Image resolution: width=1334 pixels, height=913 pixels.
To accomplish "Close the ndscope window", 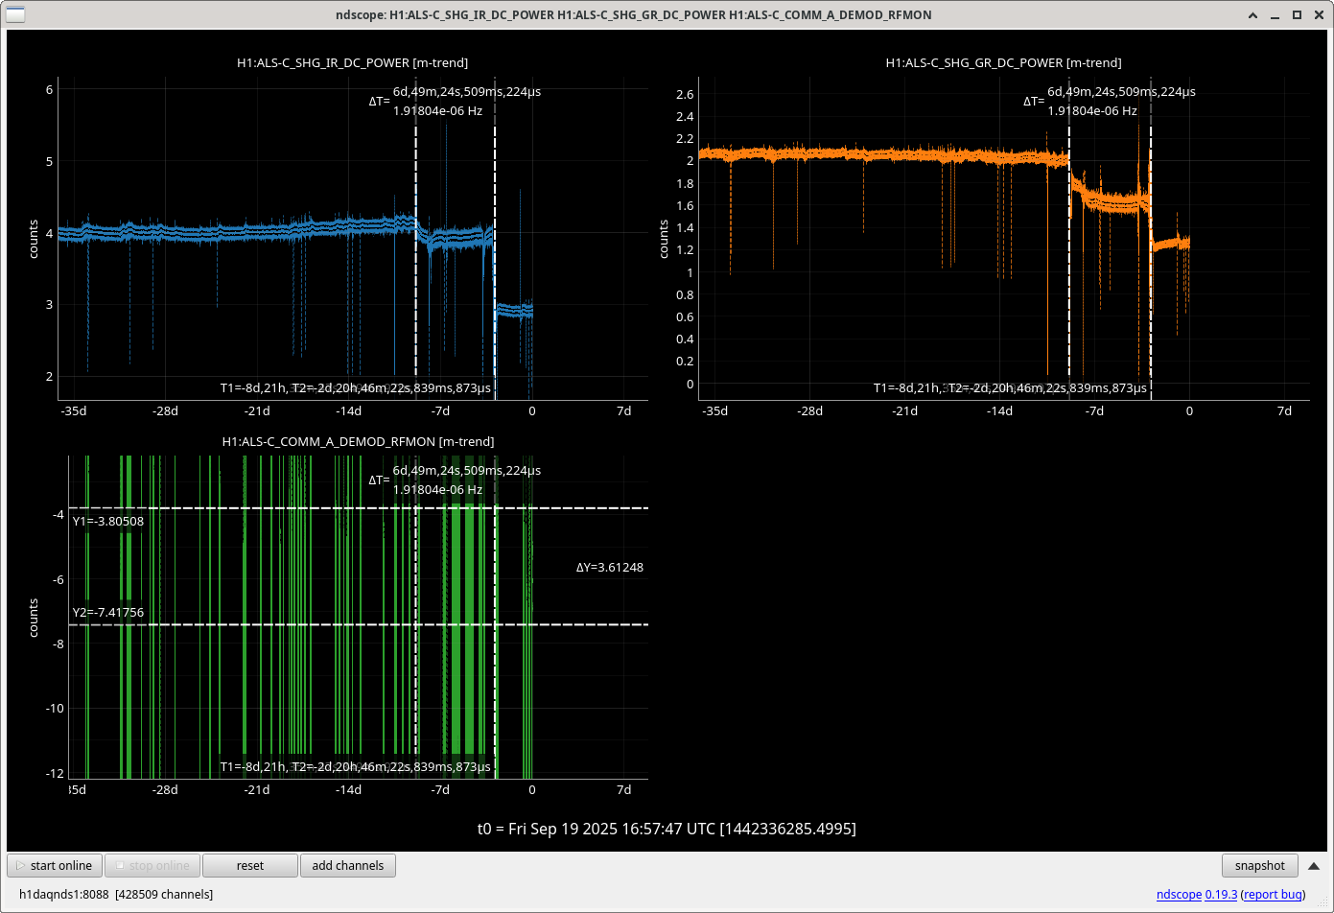I will point(1318,14).
